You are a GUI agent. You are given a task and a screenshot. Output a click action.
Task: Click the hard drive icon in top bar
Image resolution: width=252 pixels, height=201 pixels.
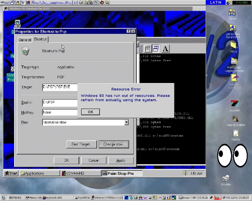tap(81, 2)
